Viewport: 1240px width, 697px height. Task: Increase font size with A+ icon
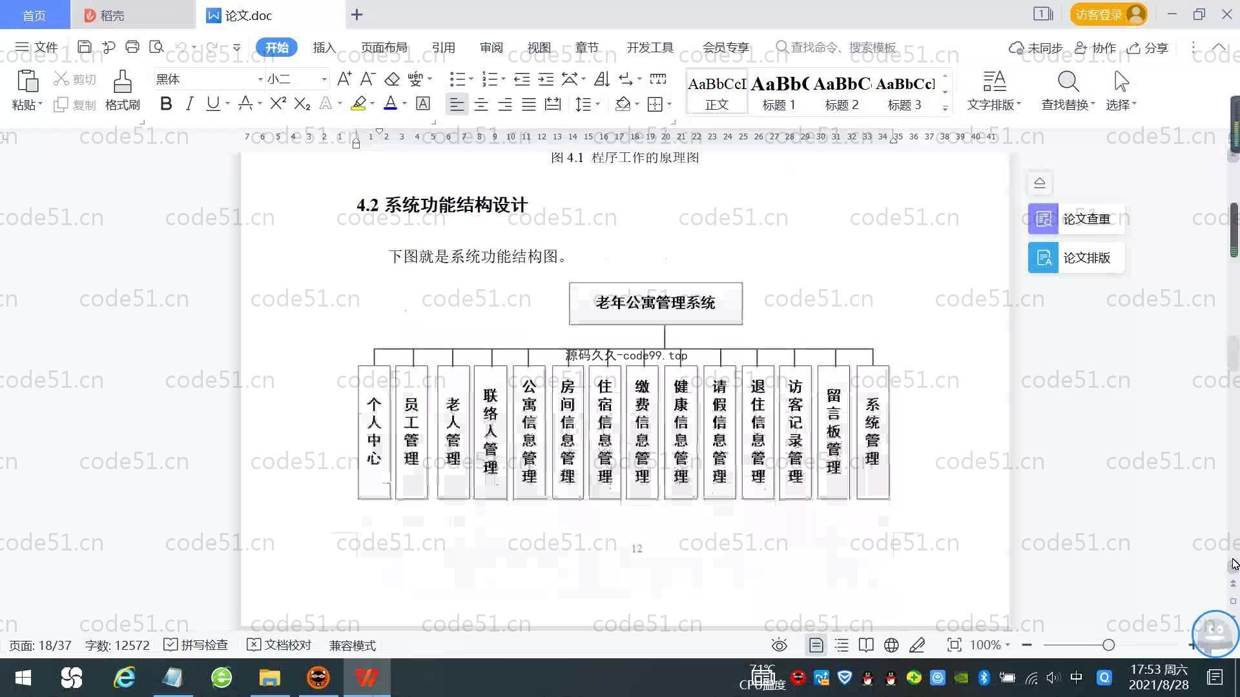pyautogui.click(x=344, y=79)
